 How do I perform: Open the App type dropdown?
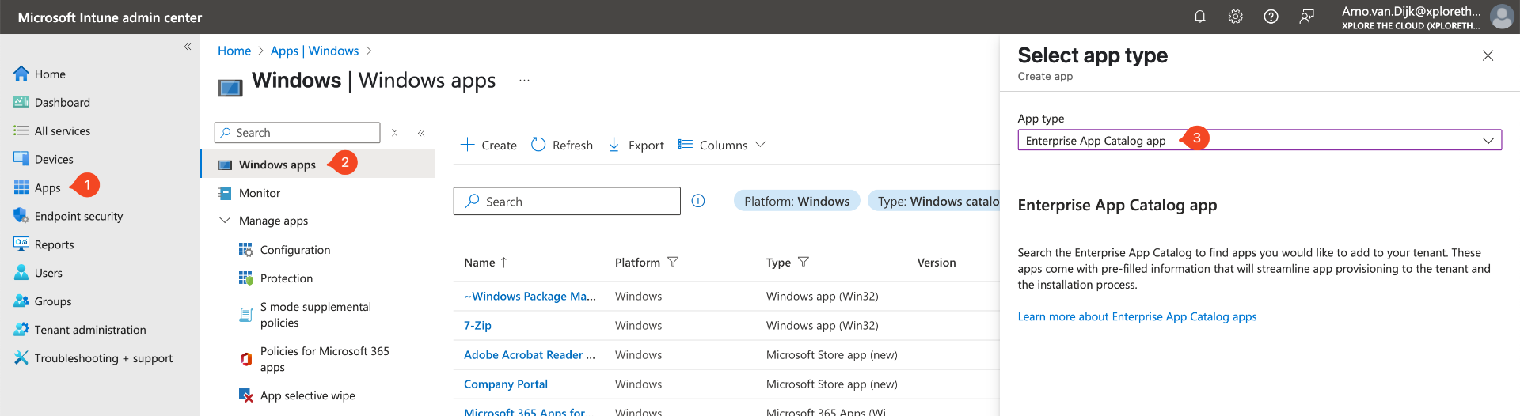click(x=1259, y=140)
